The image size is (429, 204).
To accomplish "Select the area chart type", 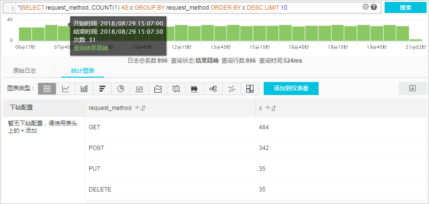I will 158,89.
